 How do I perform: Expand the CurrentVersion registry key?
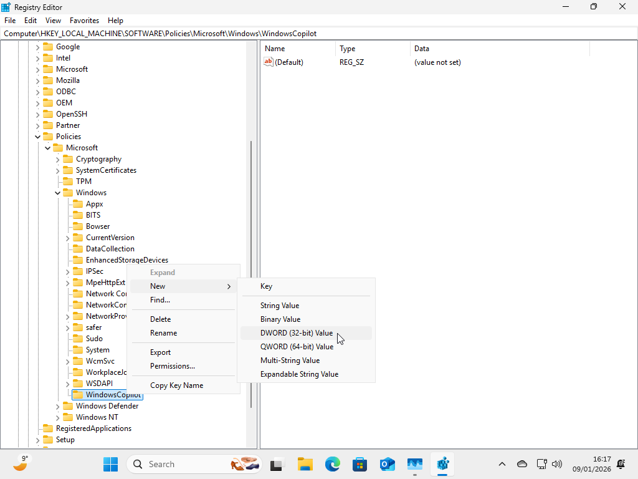(x=67, y=237)
